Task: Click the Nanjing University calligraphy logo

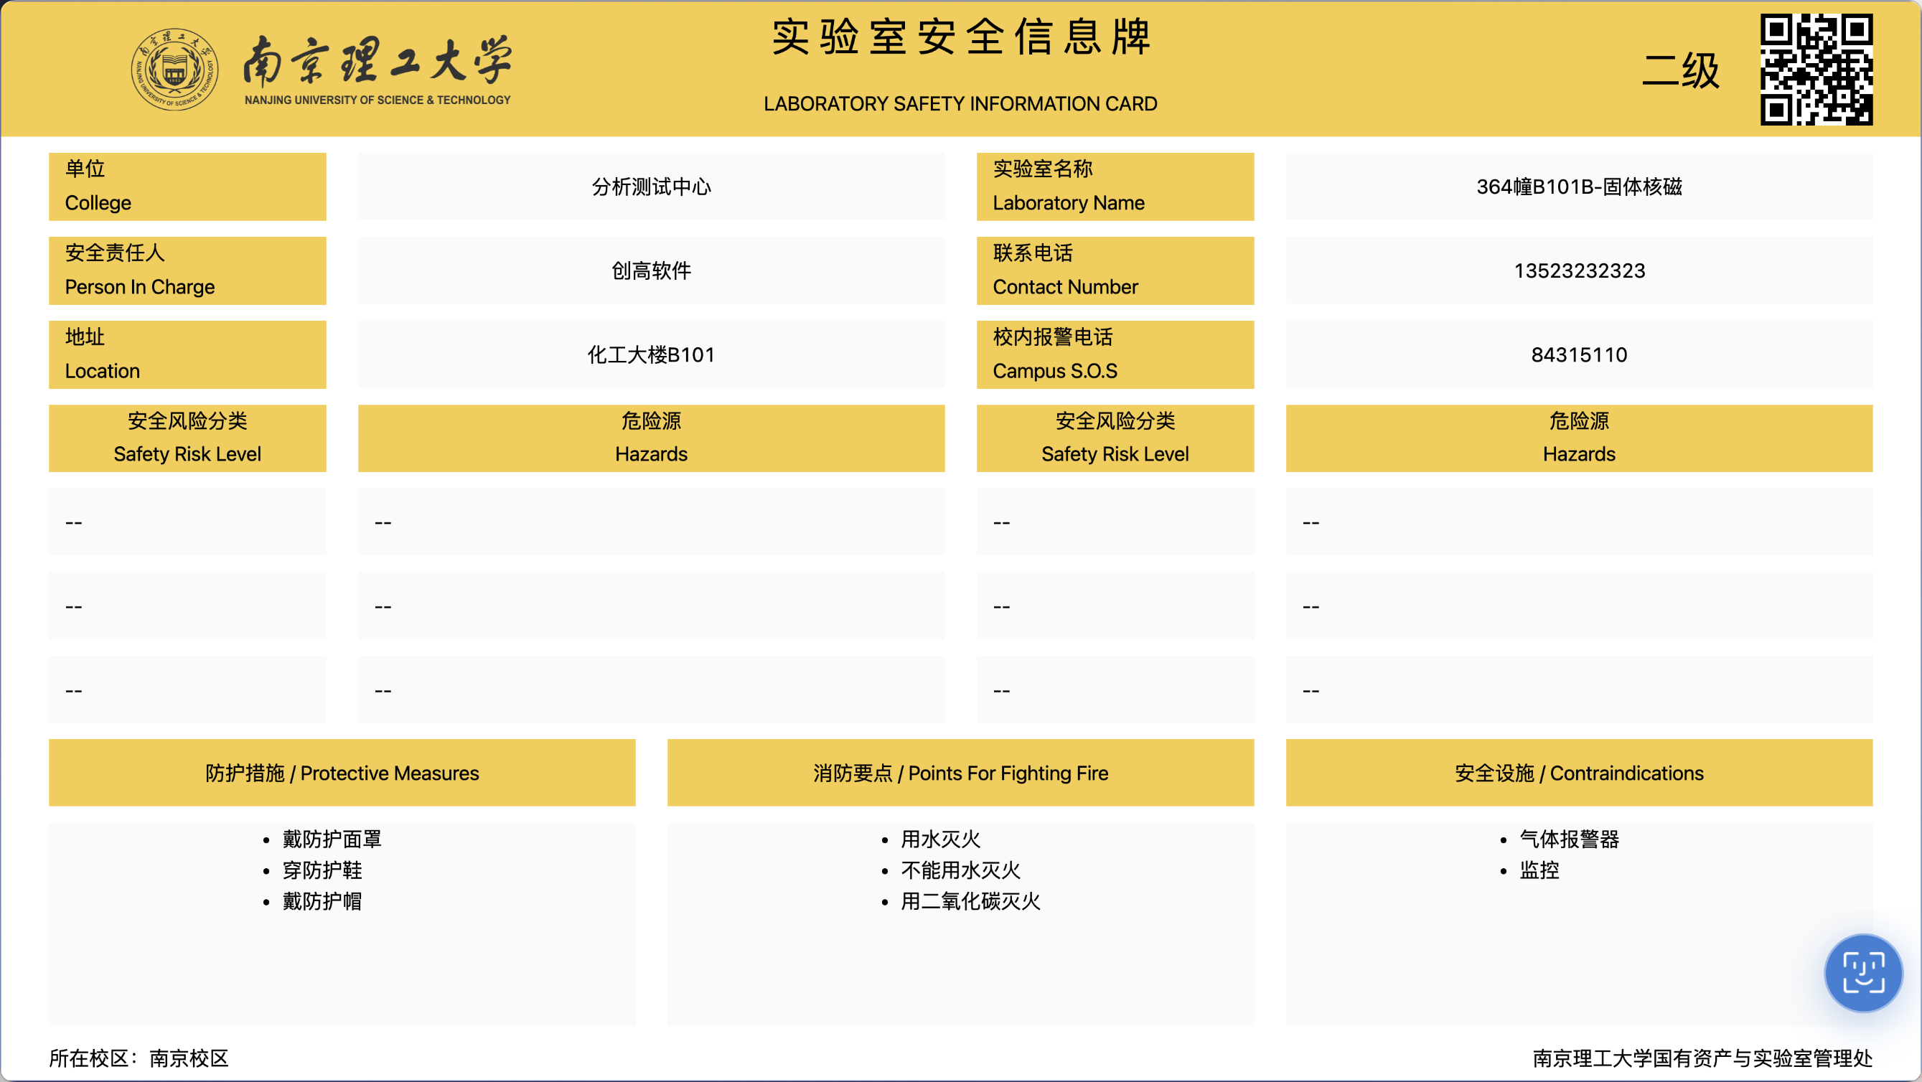Action: (x=378, y=61)
